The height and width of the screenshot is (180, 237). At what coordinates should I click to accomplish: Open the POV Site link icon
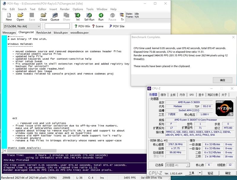click(111, 26)
